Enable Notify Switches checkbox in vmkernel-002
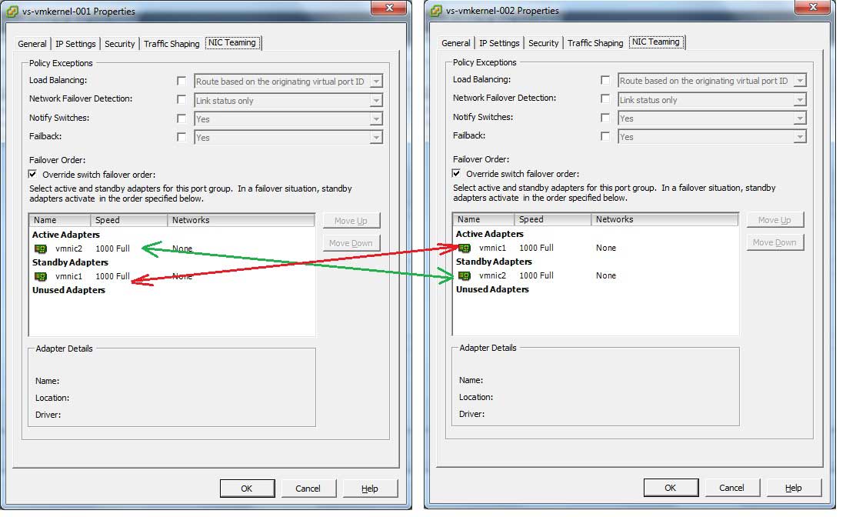Viewport: 846px width, 517px height. click(605, 118)
